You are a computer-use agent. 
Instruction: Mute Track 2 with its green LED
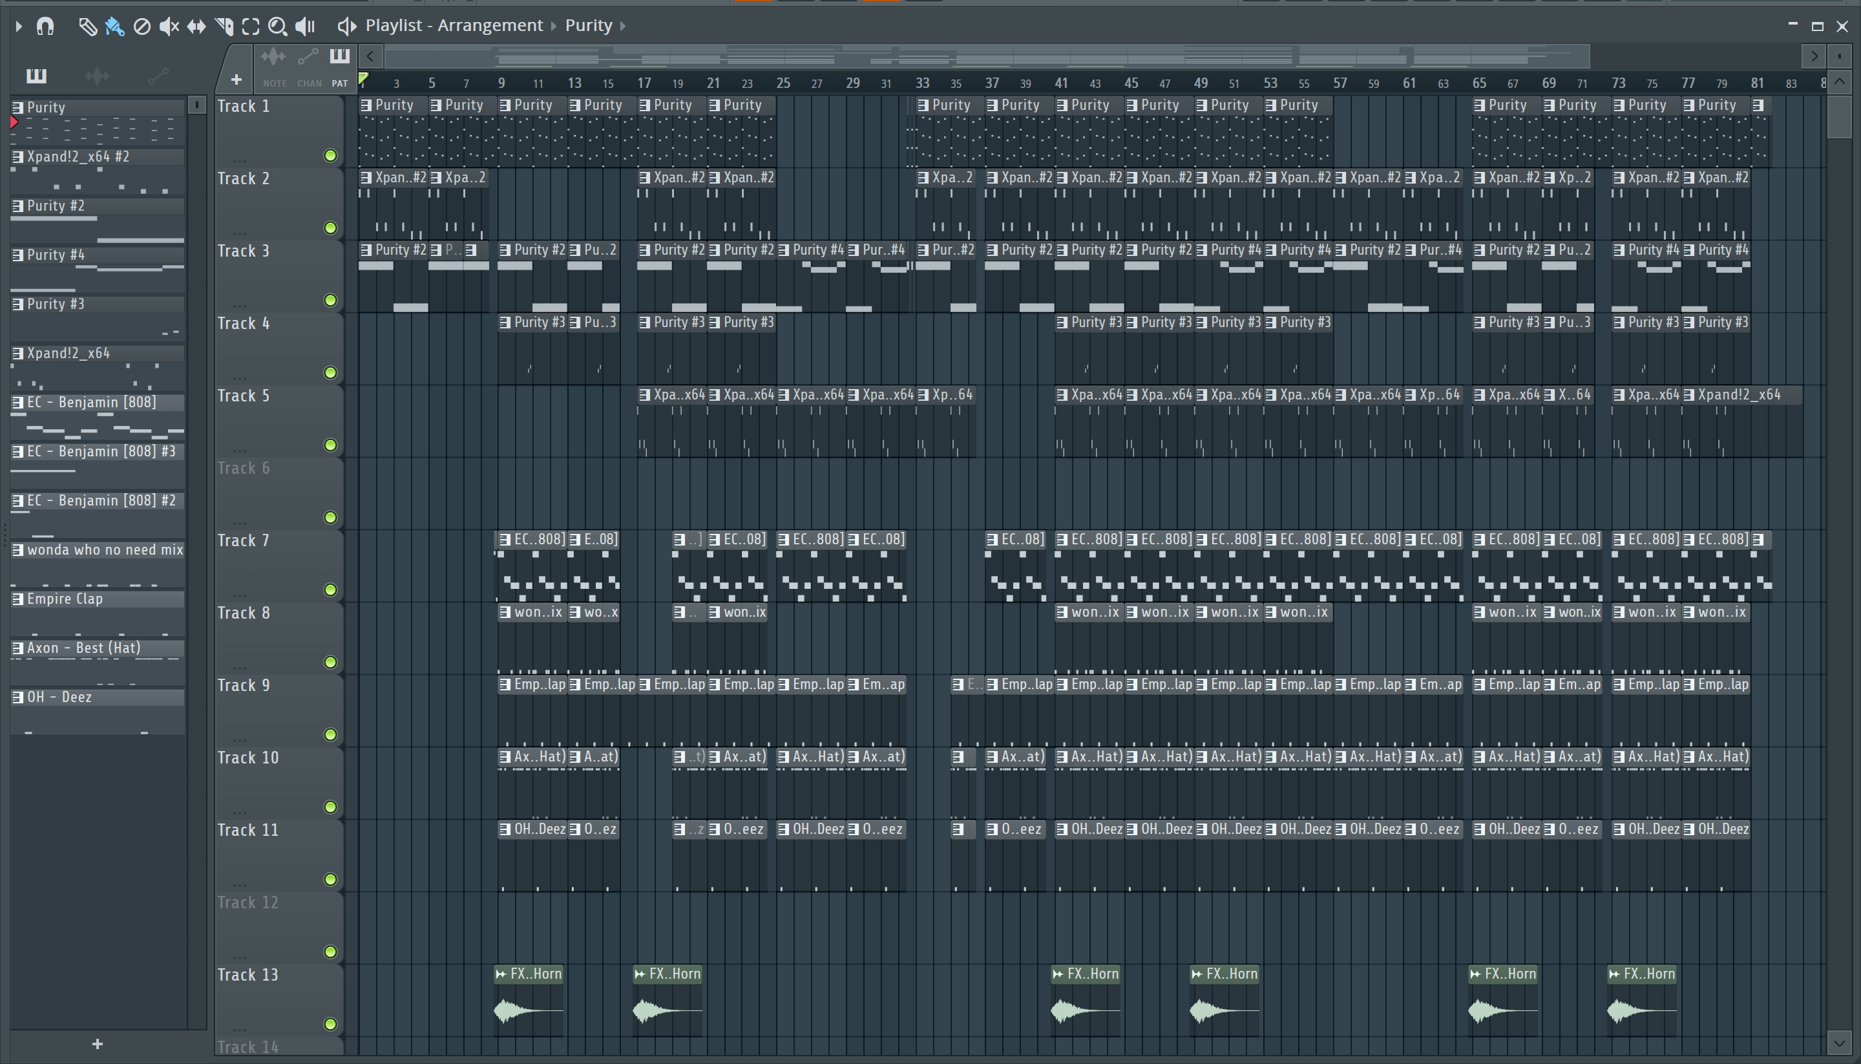(x=330, y=228)
